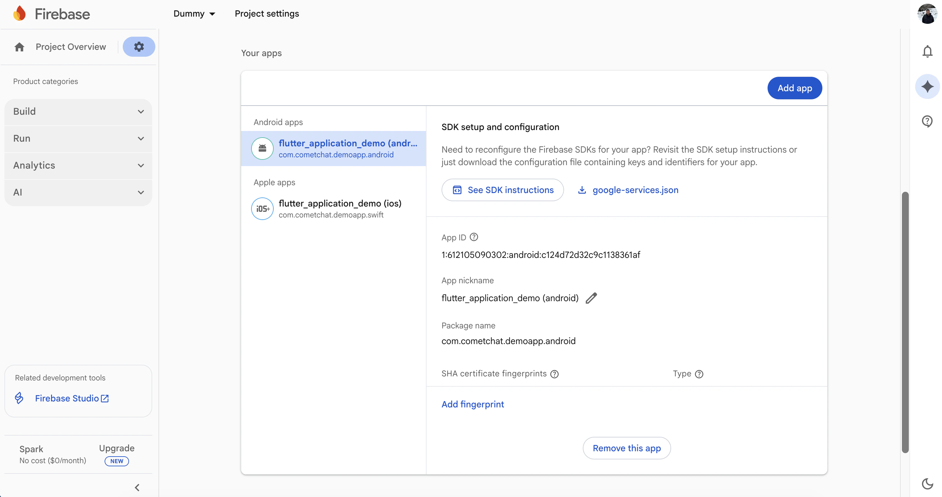942x497 pixels.
Task: Collapse the sidebar with the back arrow
Action: click(x=137, y=487)
